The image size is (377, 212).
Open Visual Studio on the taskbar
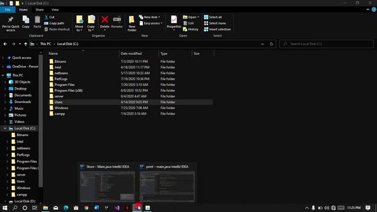pyautogui.click(x=117, y=208)
